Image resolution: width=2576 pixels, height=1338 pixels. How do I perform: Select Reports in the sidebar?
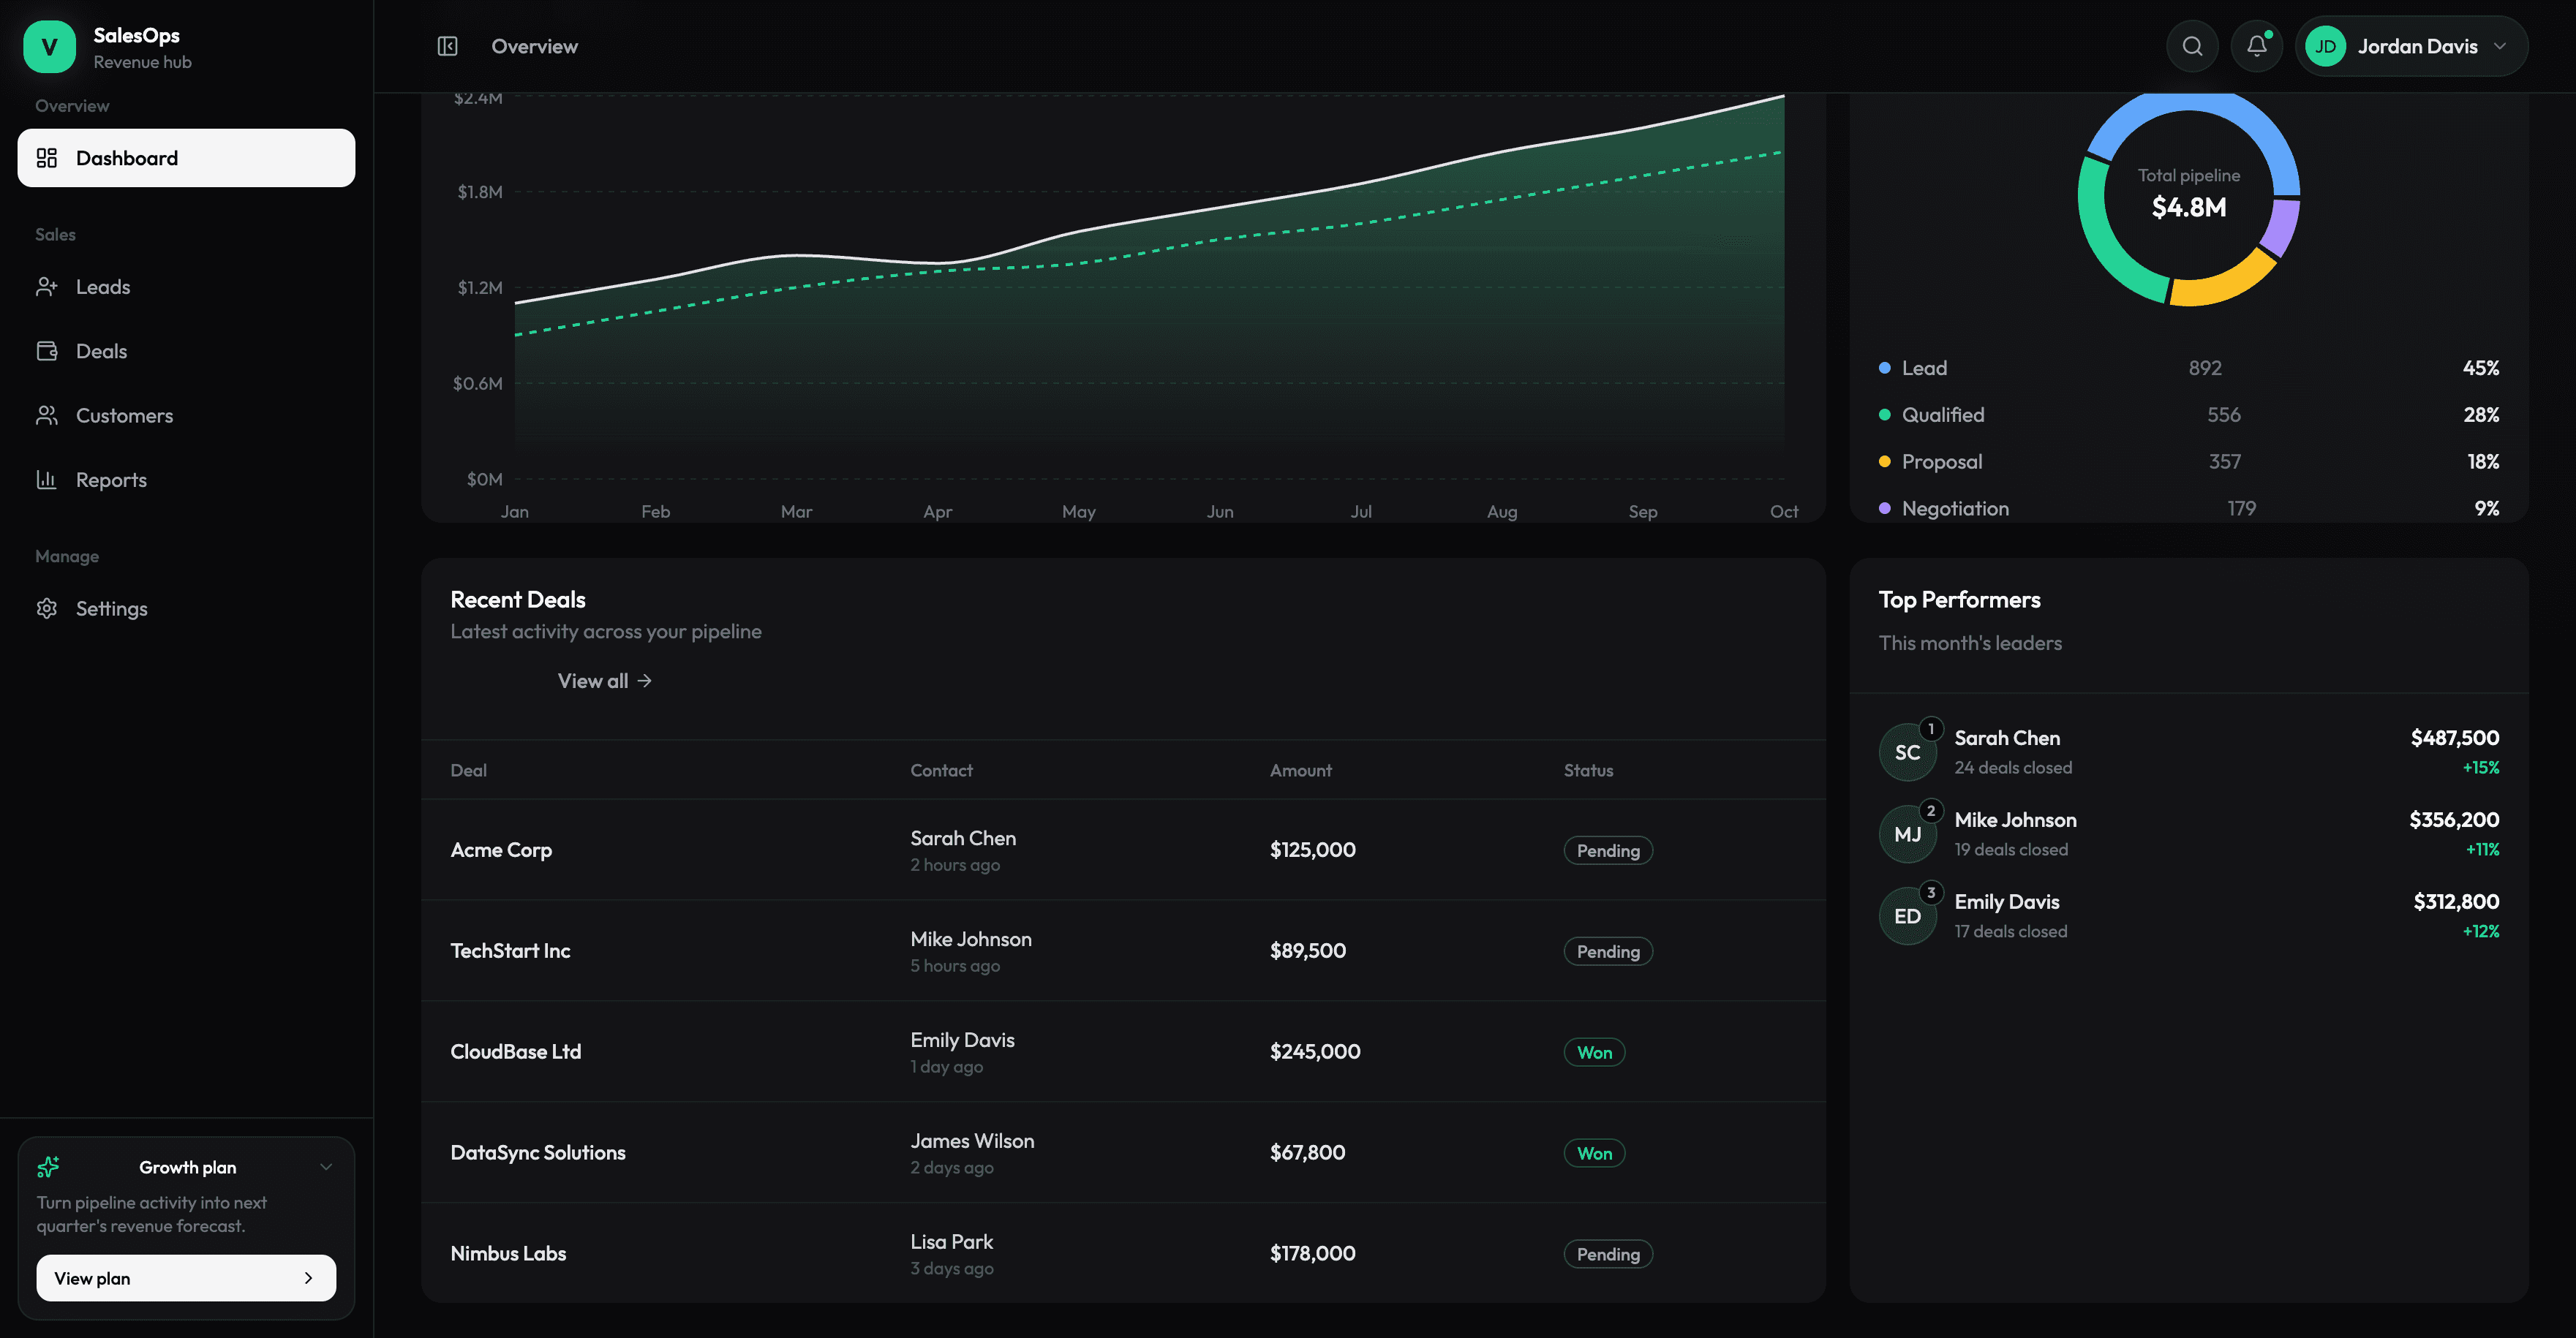186,480
